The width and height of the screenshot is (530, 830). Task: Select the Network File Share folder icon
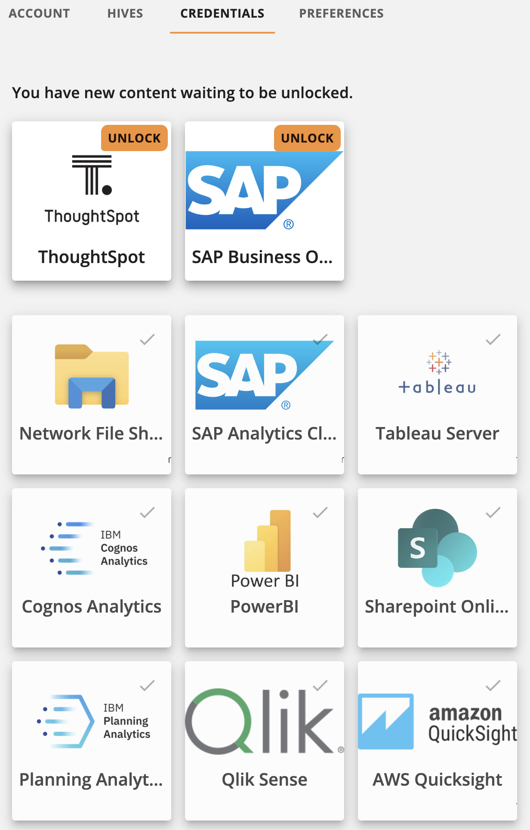tap(92, 376)
